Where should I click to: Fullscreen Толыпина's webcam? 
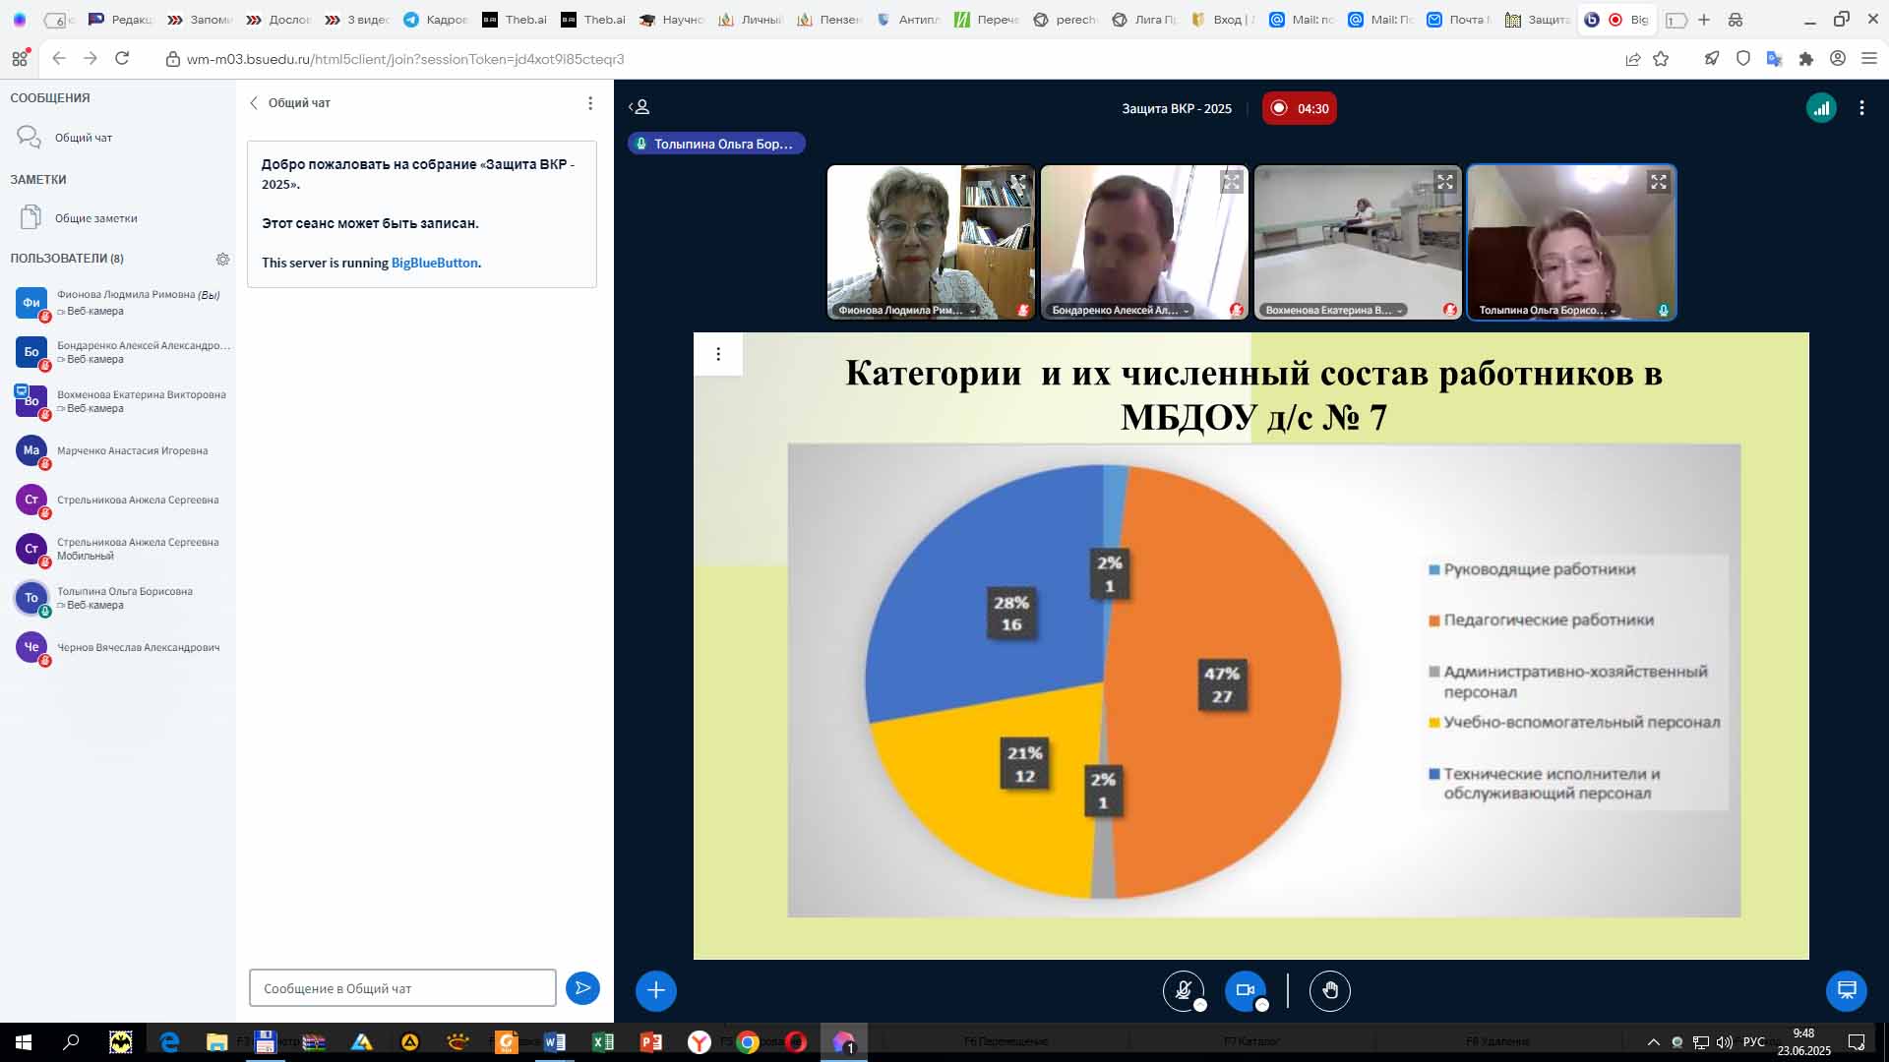(1659, 182)
